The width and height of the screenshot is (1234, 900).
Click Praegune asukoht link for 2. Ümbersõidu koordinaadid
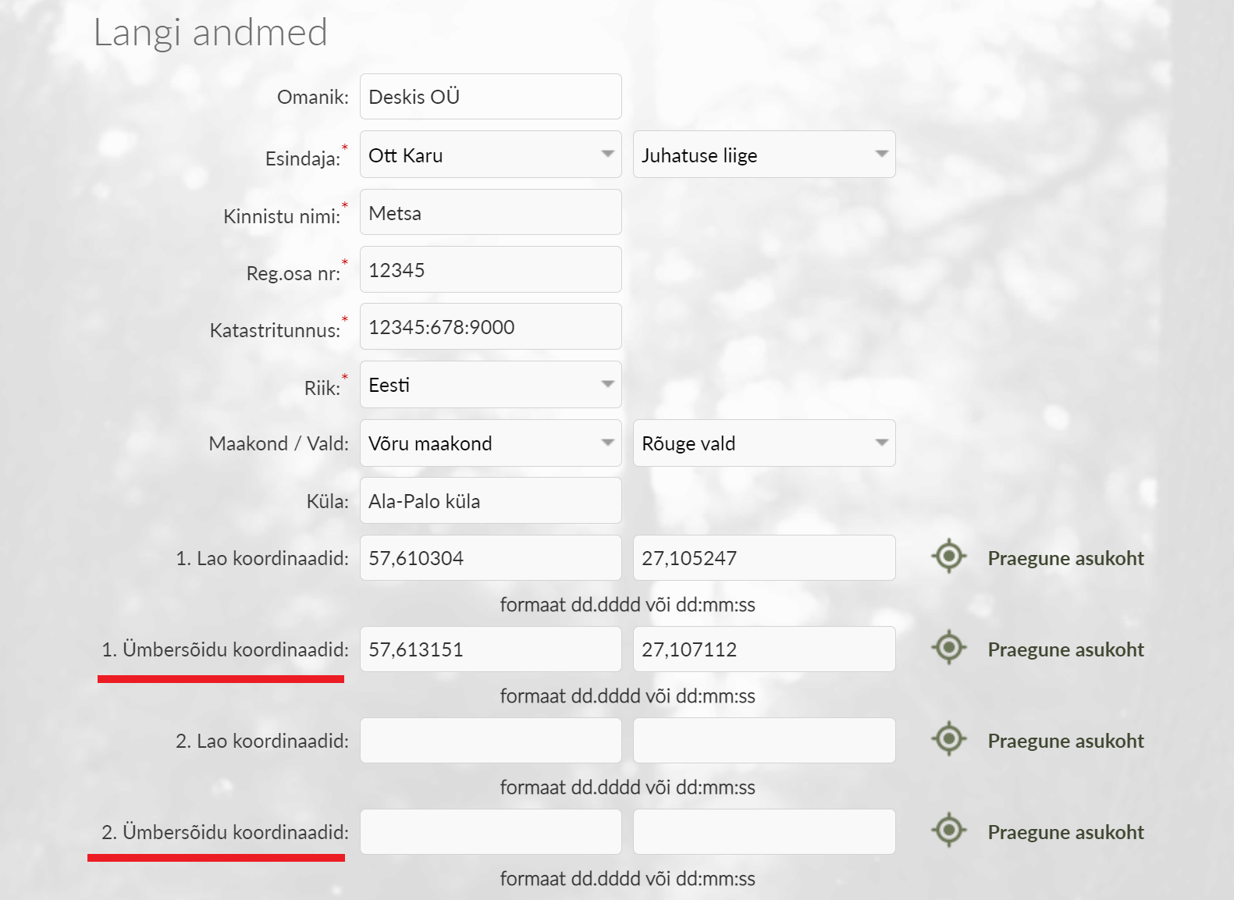1065,832
